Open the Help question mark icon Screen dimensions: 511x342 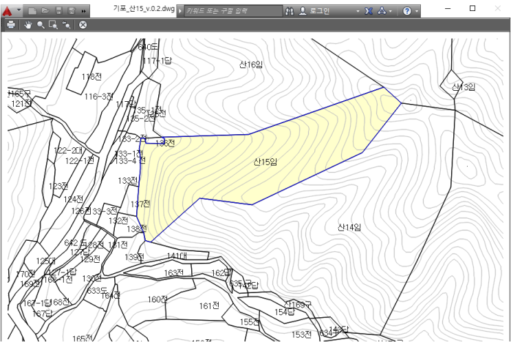click(408, 12)
